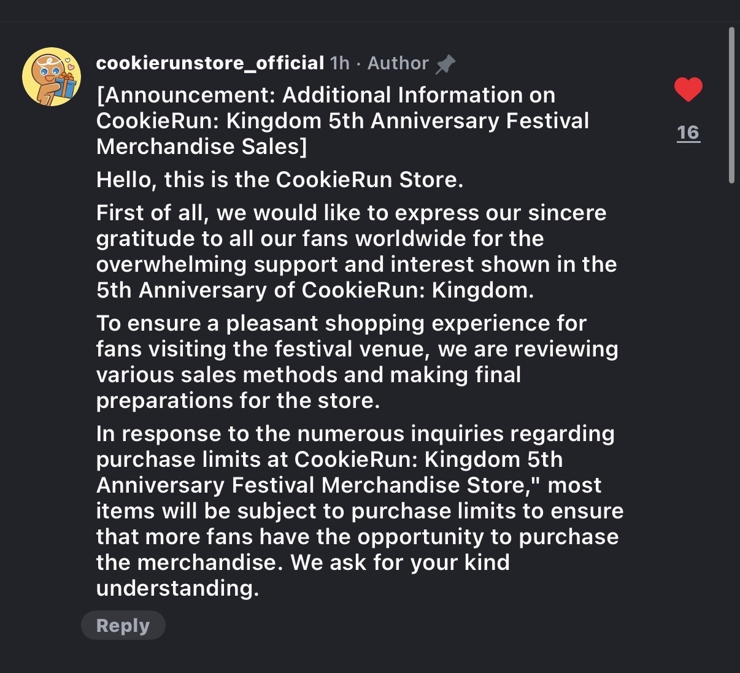Click the 'overwhelming support and interest' text line
This screenshot has width=740, height=673.
tap(356, 264)
